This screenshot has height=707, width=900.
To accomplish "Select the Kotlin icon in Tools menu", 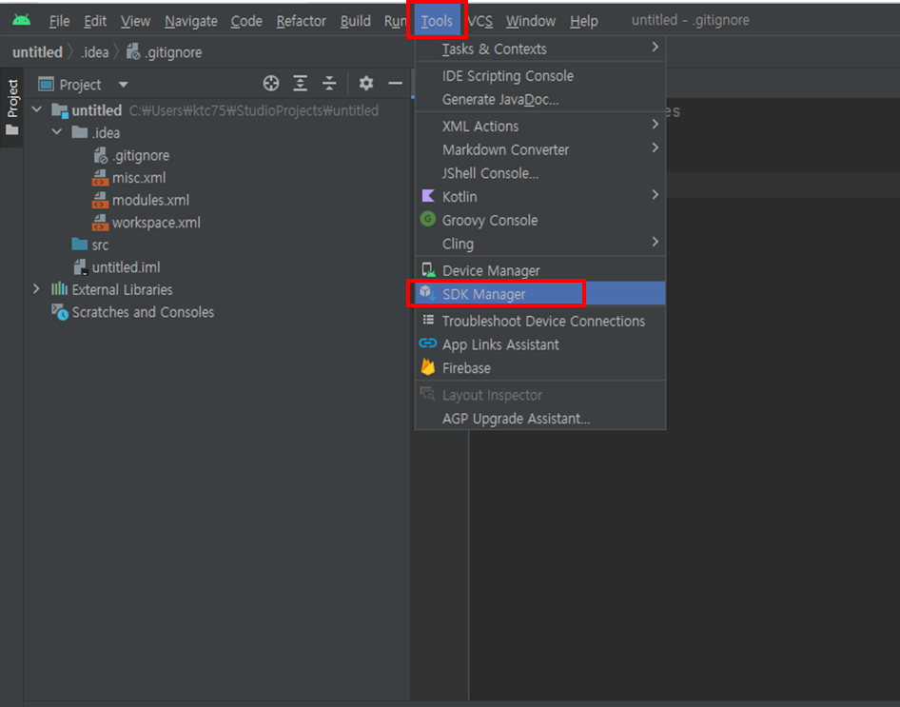I will pyautogui.click(x=427, y=196).
